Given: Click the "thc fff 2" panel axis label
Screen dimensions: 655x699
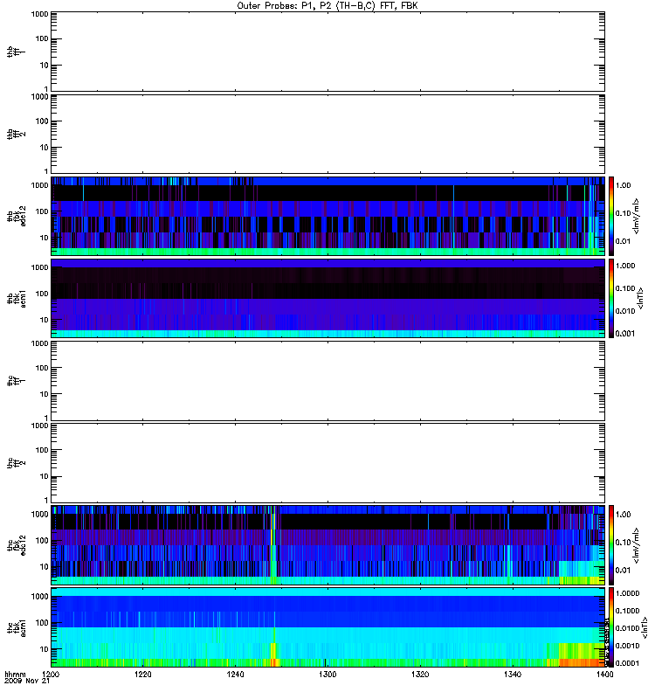Looking at the screenshot, I should (x=16, y=463).
